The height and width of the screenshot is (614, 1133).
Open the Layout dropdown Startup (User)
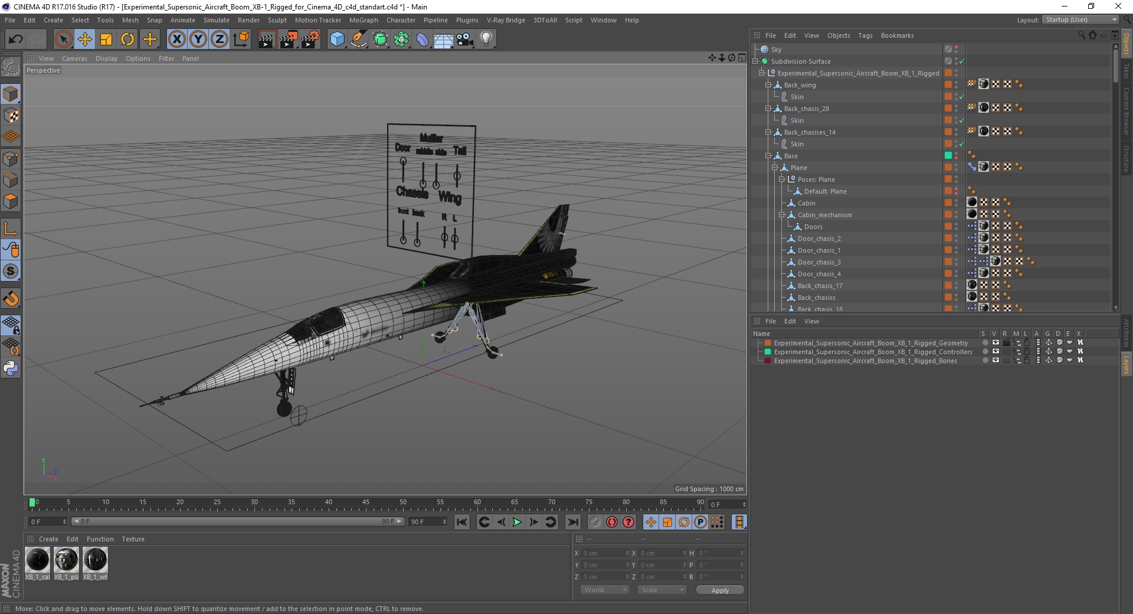point(1080,19)
